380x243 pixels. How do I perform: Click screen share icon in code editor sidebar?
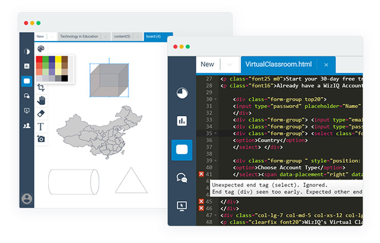pos(182,206)
